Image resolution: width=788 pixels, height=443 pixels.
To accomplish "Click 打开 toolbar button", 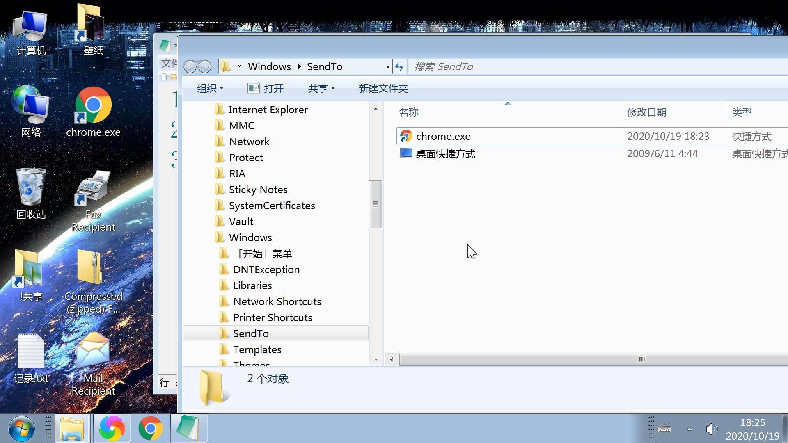I will click(266, 89).
